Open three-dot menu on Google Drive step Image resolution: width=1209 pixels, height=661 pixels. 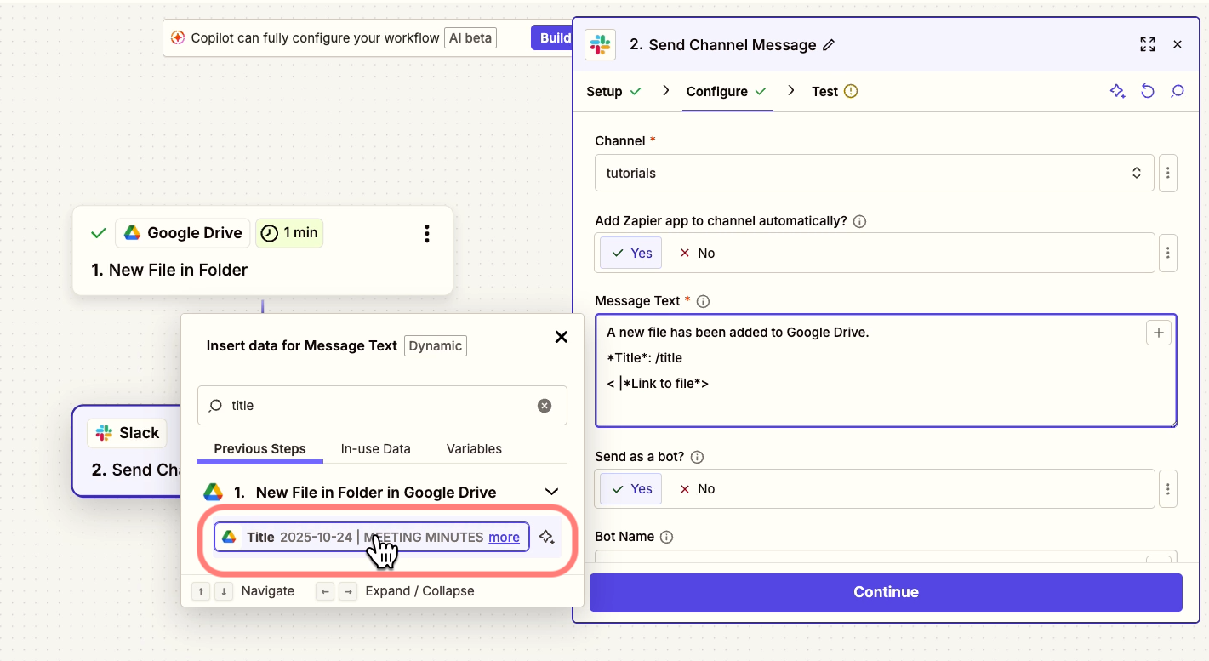(x=427, y=233)
